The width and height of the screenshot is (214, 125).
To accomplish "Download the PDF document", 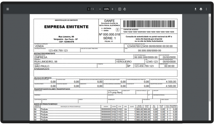I will 195,9.
